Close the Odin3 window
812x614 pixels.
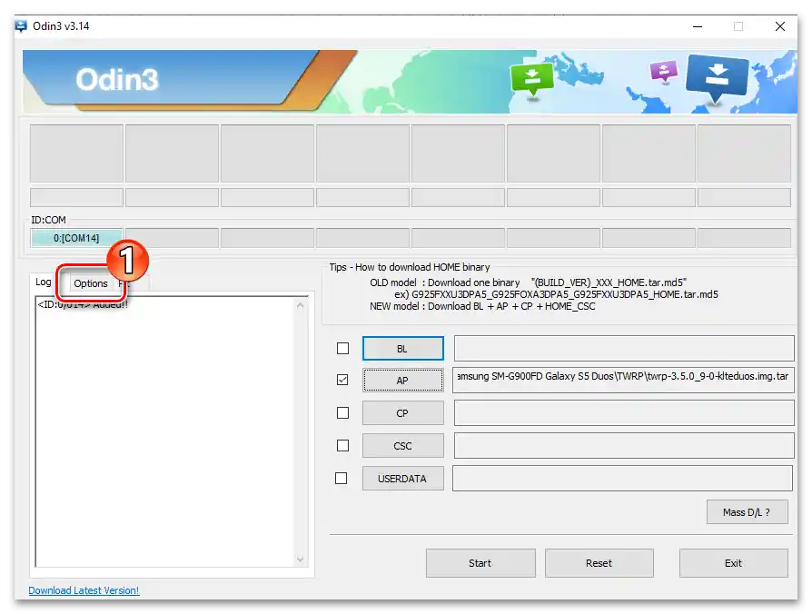[x=779, y=26]
